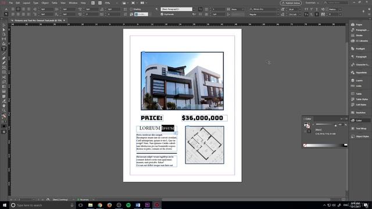Open File Explorer from the taskbar
Image resolution: width=372 pixels, height=209 pixels.
pos(91,205)
